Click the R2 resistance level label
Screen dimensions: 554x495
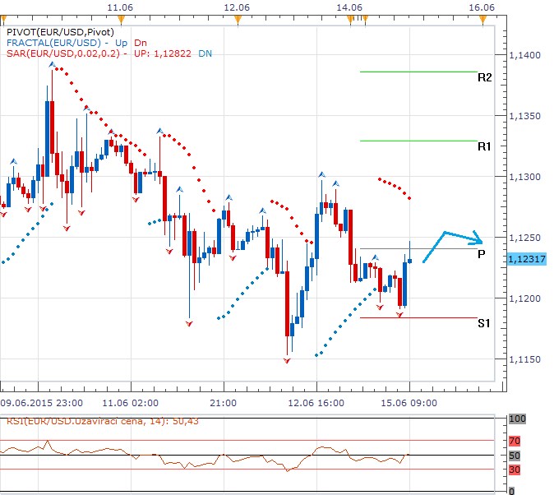(x=484, y=77)
